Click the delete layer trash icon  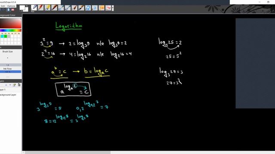[19, 85]
